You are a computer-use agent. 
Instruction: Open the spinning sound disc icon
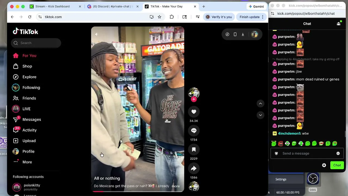(x=194, y=187)
